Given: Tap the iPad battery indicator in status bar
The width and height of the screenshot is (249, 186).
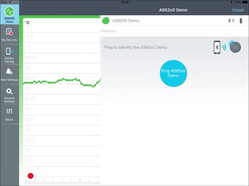Looking at the screenshot, I should click(x=244, y=2).
